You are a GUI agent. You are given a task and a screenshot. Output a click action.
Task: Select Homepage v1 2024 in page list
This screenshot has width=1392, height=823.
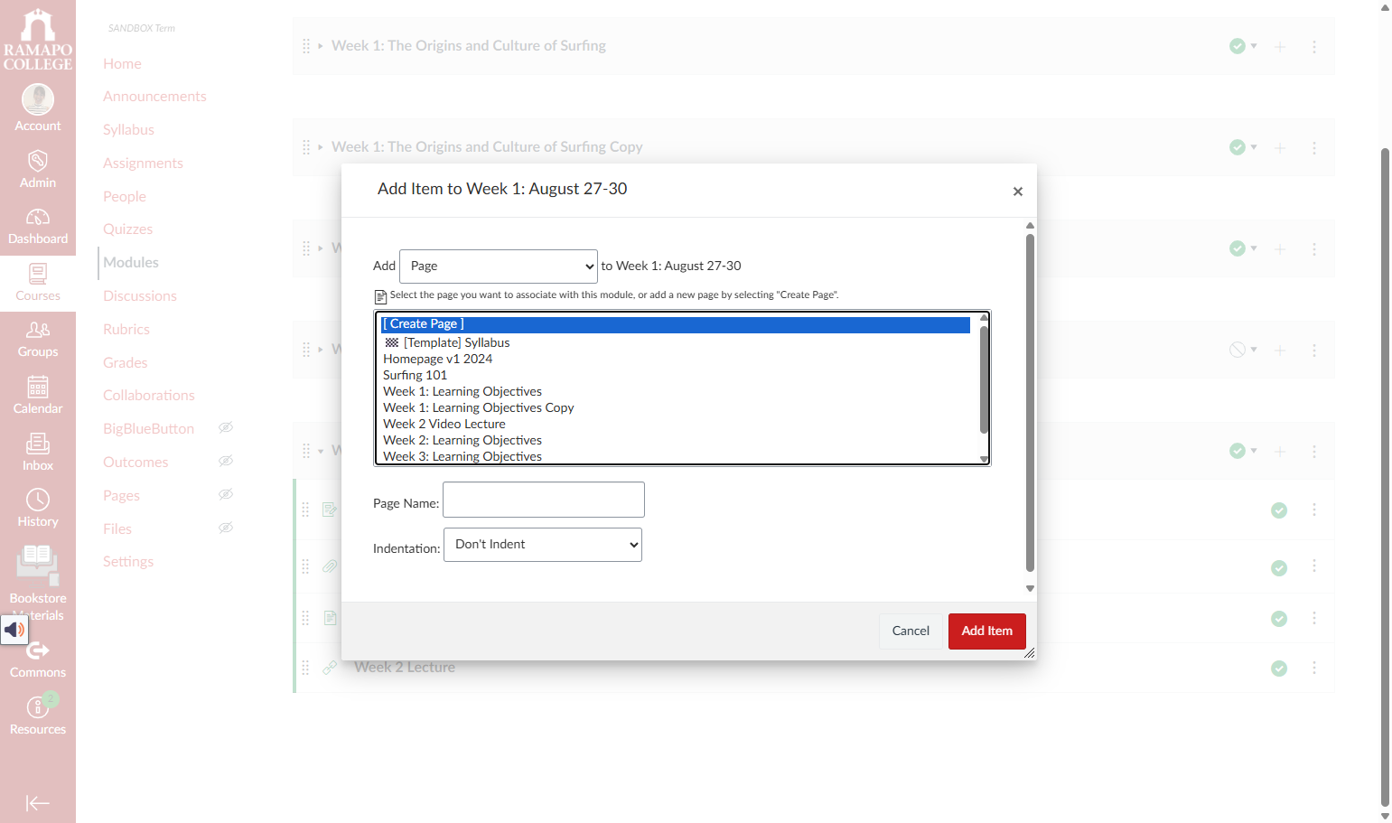[x=438, y=359]
